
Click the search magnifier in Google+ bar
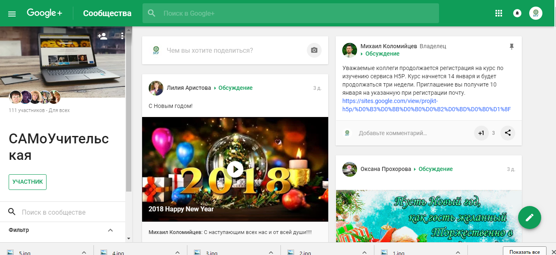tap(152, 13)
